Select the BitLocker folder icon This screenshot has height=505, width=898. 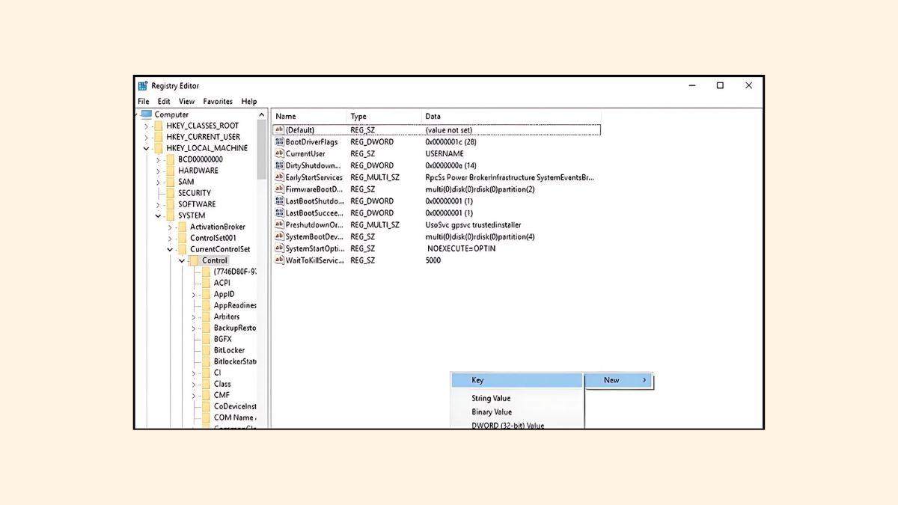[206, 350]
